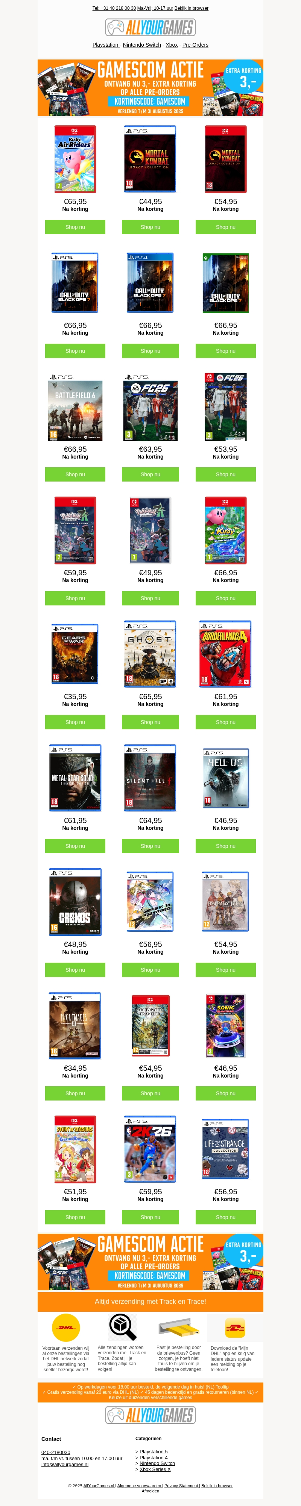Open the Bekijk in browser link at top
The height and width of the screenshot is (1506, 301).
(191, 8)
